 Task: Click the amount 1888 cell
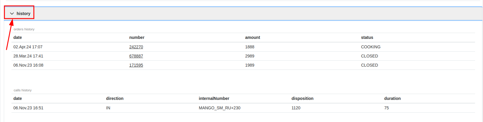(250, 47)
